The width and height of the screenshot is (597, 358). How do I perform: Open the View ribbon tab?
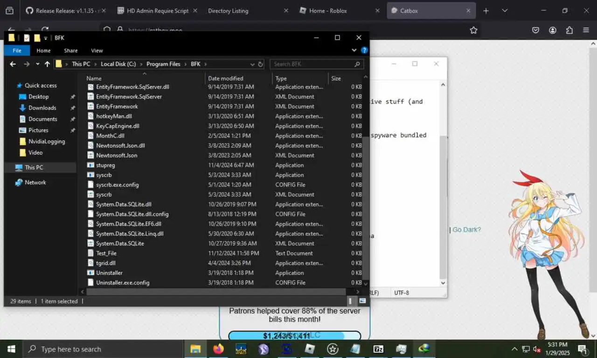pos(97,50)
